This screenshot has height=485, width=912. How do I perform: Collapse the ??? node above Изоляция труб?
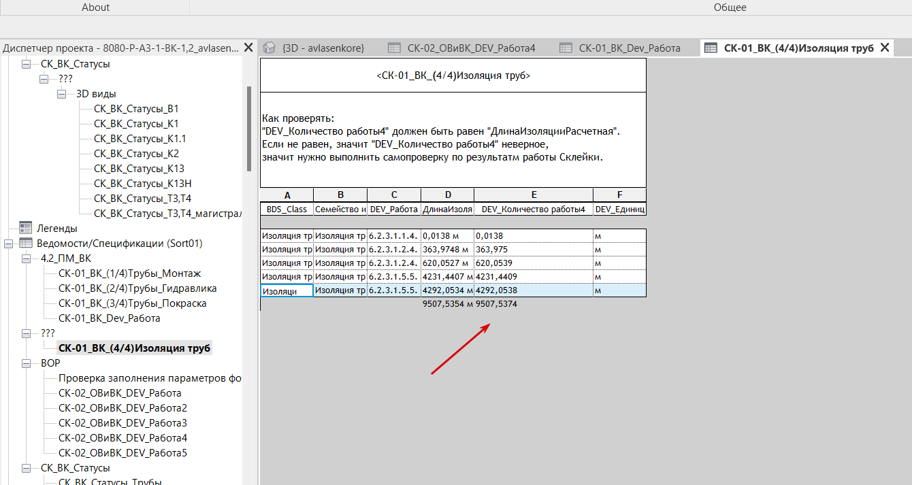tap(27, 333)
